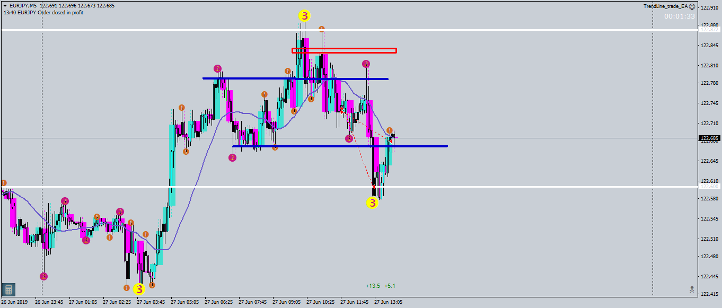Click the 122.545 price scale label

click(710, 219)
